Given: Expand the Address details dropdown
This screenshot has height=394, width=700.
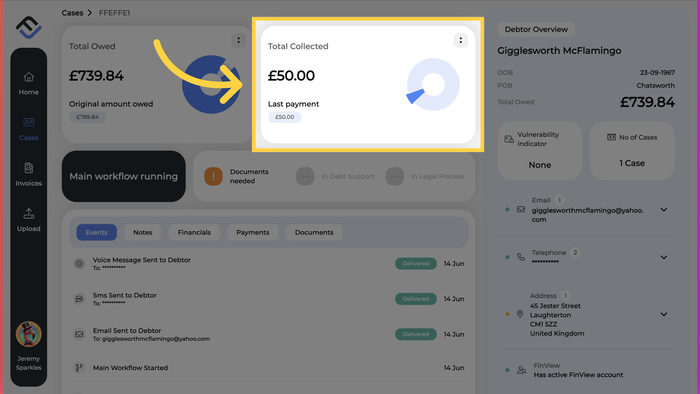Looking at the screenshot, I should 664,314.
